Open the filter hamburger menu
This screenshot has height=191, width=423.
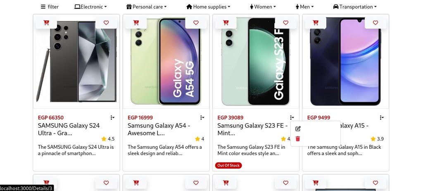coord(50,7)
